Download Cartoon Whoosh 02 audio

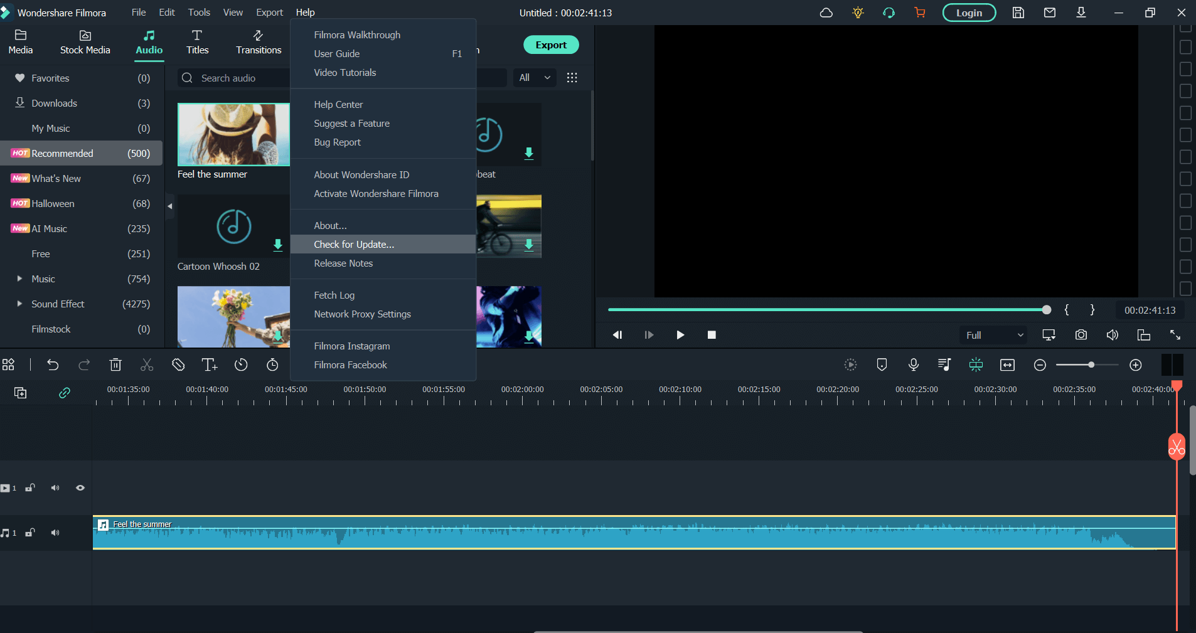[278, 245]
